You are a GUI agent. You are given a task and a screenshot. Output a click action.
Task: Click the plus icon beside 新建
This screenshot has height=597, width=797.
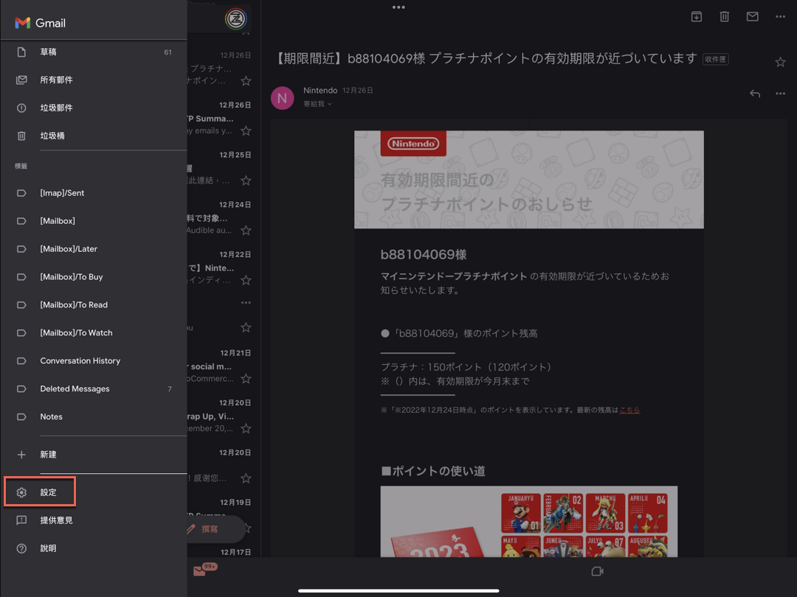(21, 454)
